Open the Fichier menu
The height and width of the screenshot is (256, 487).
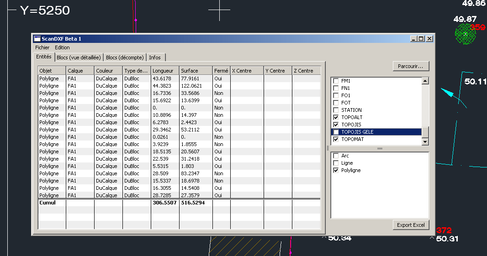pyautogui.click(x=42, y=47)
